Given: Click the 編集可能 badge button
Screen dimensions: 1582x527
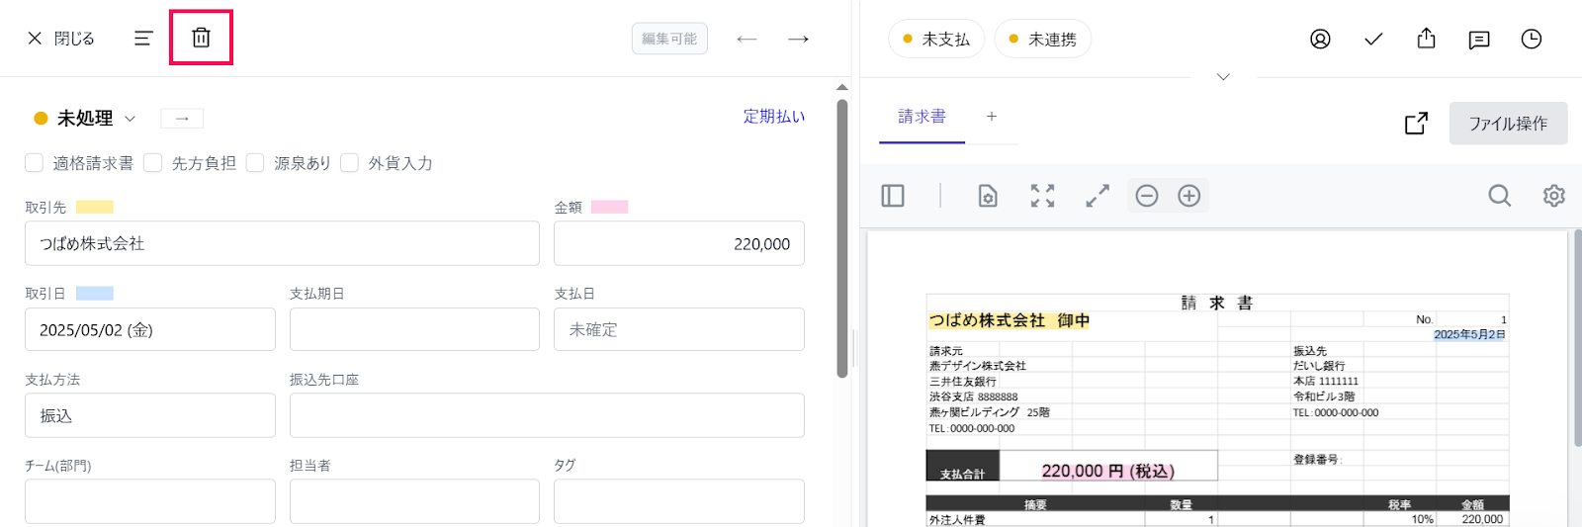Looking at the screenshot, I should point(669,39).
